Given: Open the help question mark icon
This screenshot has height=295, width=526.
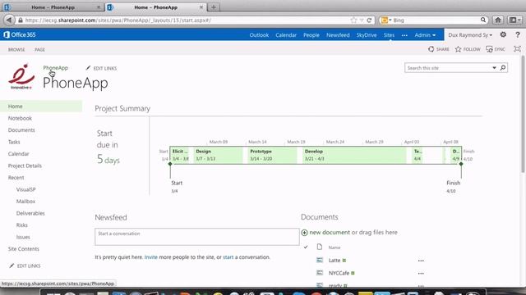Looking at the screenshot, I should 518,34.
